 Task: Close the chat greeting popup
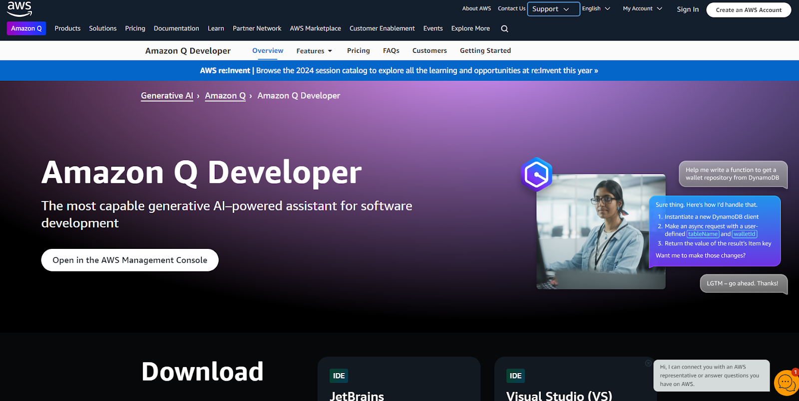(648, 363)
